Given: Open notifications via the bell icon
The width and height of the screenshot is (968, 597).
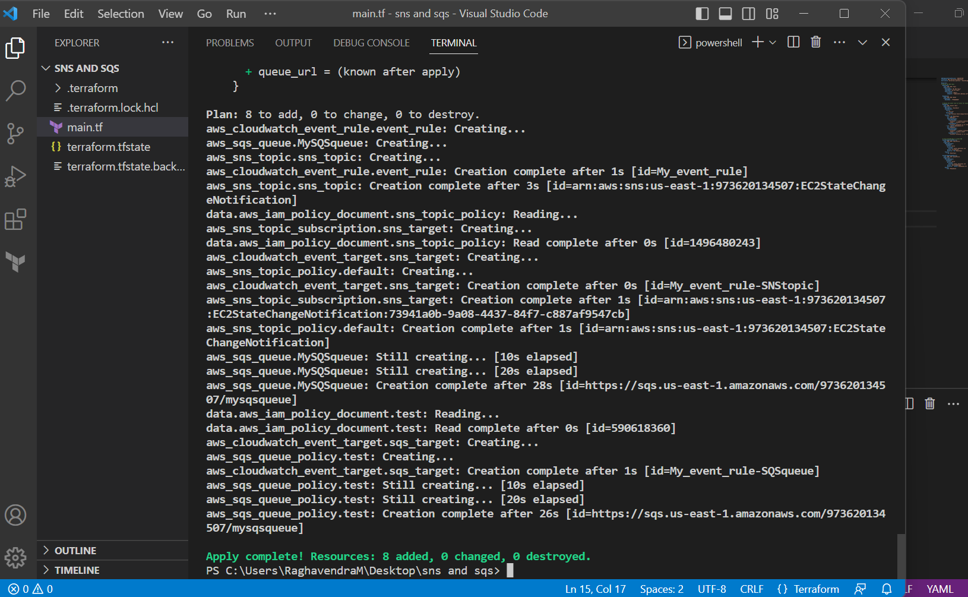Looking at the screenshot, I should [x=887, y=589].
